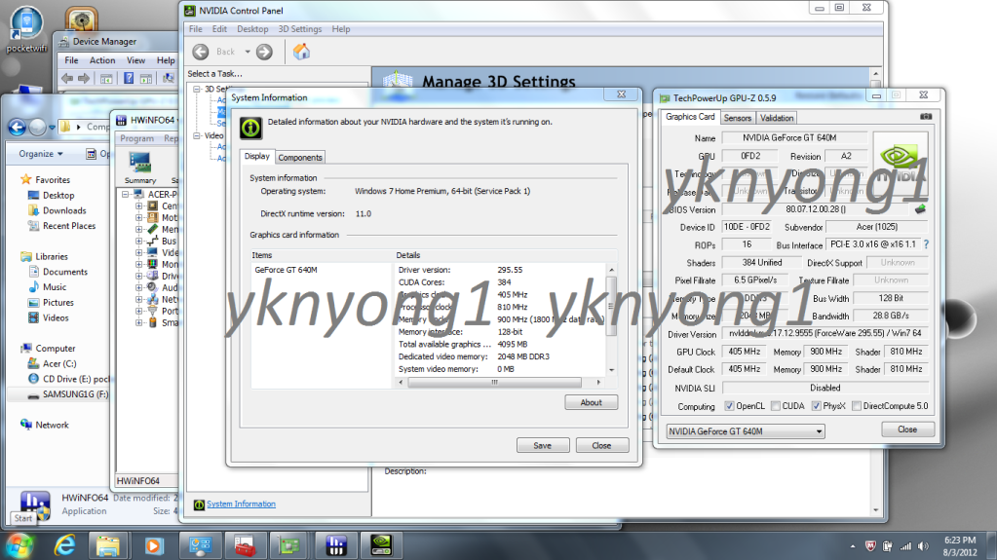Click the NVIDIA logo in GPU-Z
This screenshot has height=560, width=997.
pos(901,164)
